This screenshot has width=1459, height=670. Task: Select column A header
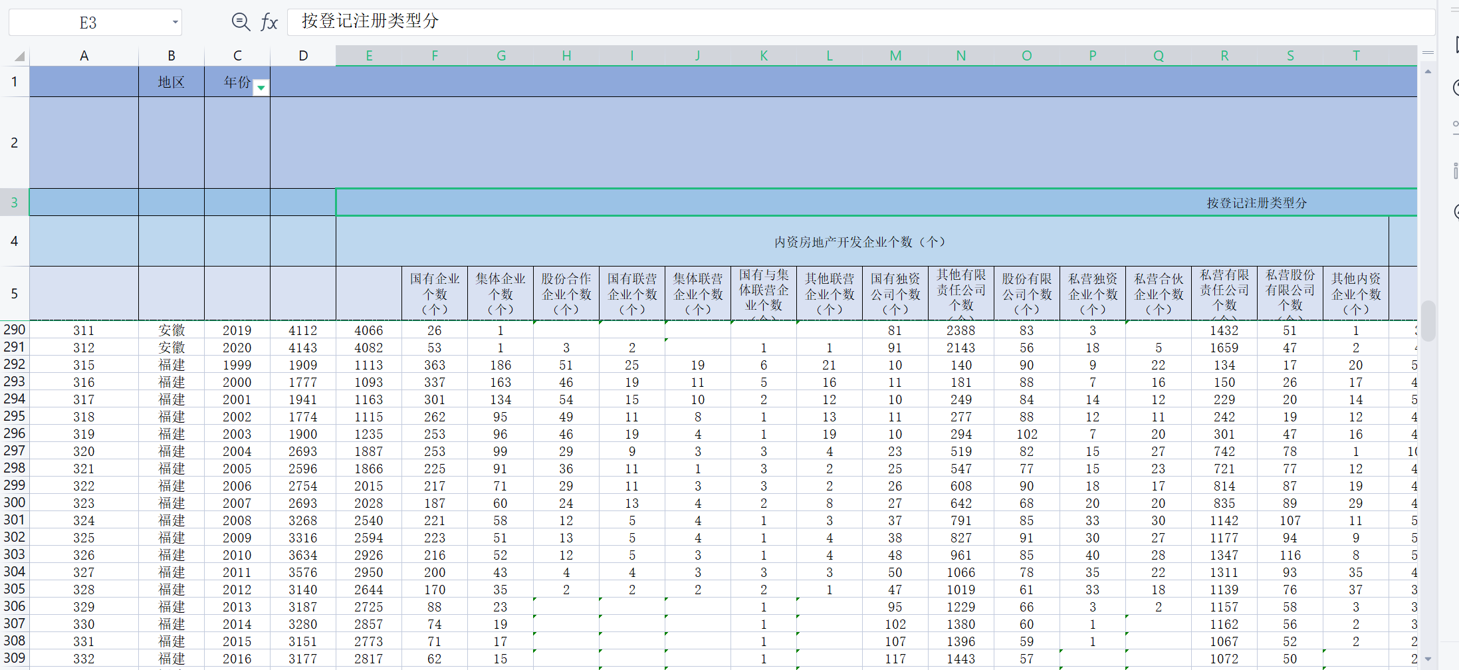(84, 56)
